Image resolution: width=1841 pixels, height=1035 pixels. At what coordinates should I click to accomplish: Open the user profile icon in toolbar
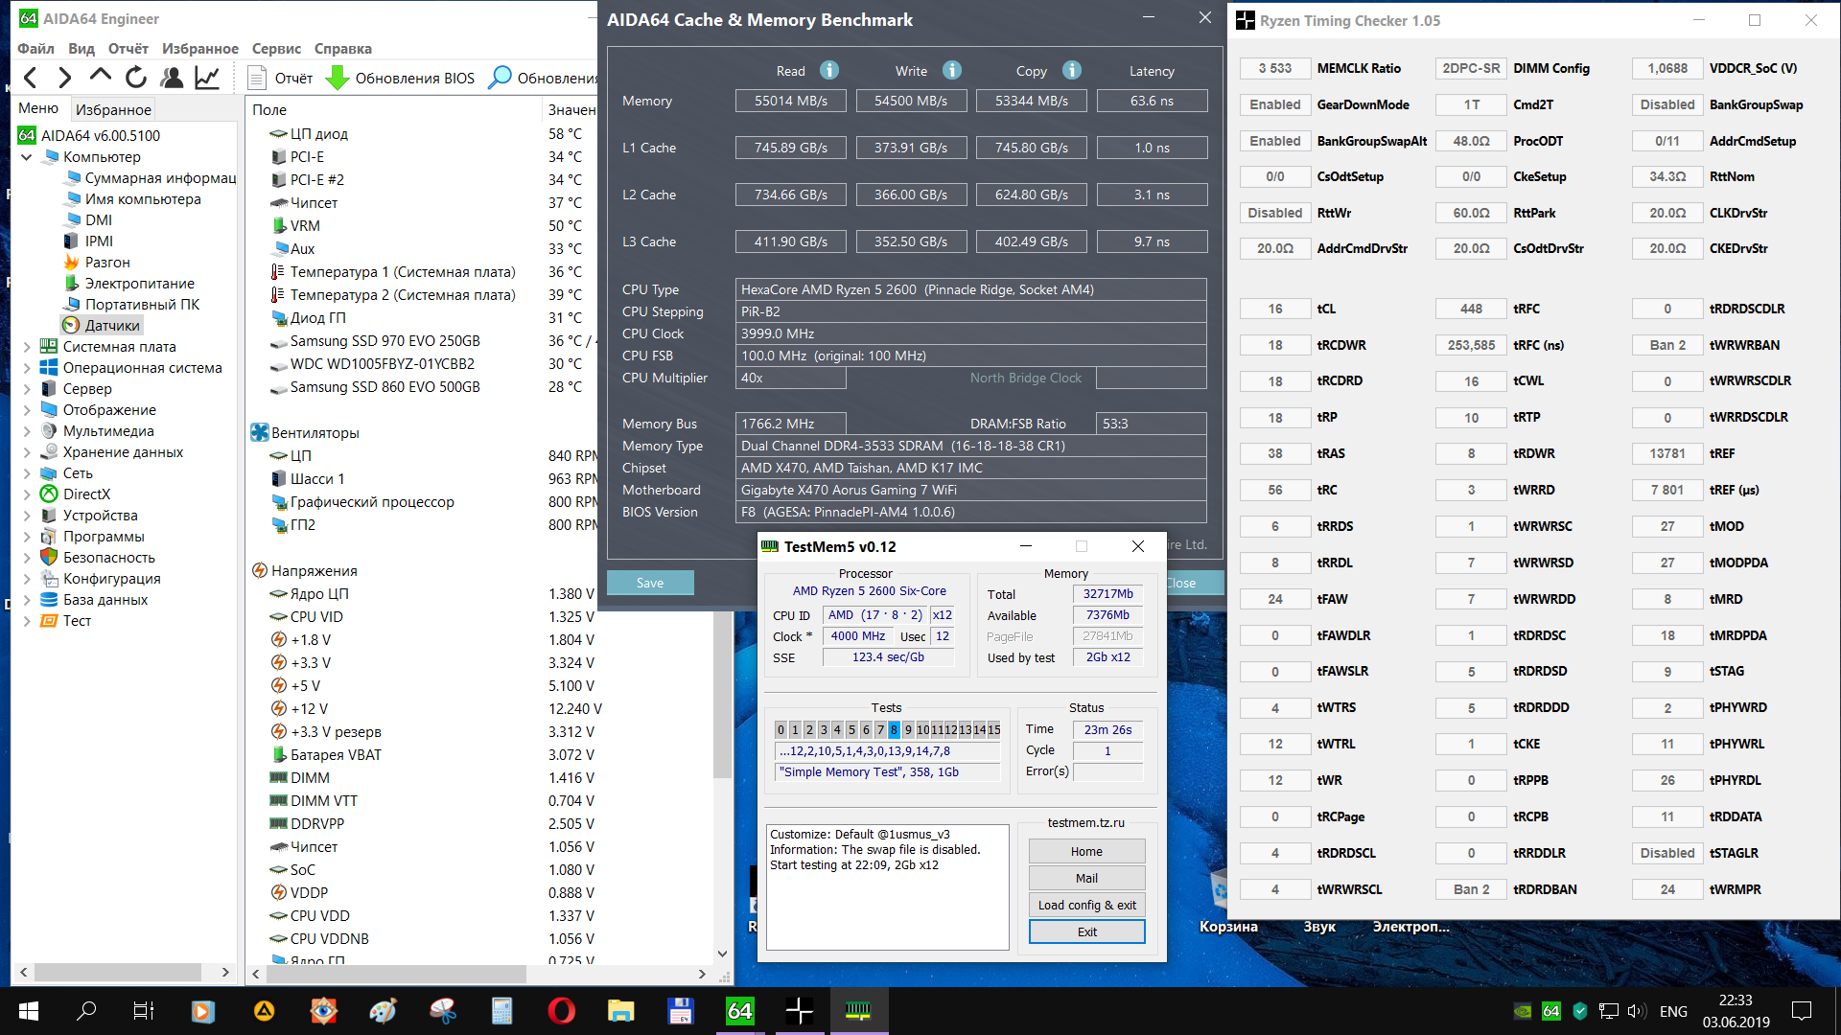click(x=172, y=78)
